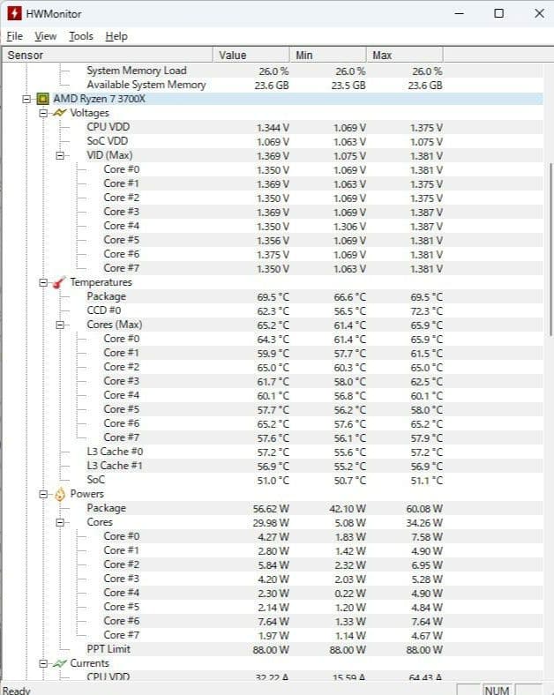
Task: Collapse the VID (Max) core list
Action: tap(61, 155)
